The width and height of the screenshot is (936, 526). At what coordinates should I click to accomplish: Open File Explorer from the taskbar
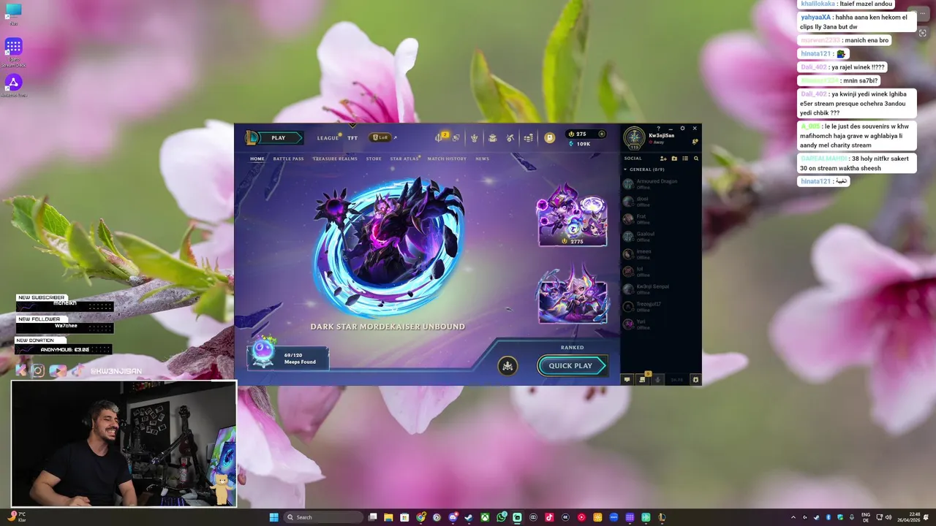point(388,517)
